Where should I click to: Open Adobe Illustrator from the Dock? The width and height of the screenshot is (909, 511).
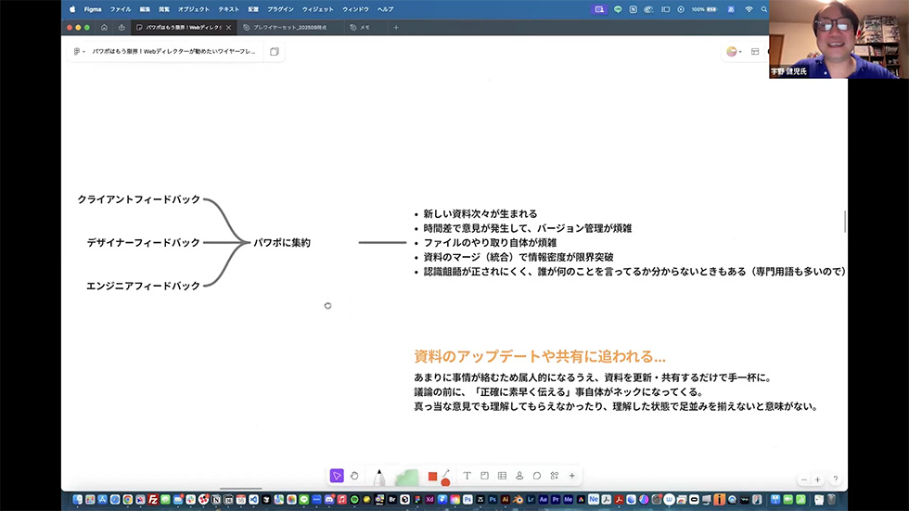(505, 500)
